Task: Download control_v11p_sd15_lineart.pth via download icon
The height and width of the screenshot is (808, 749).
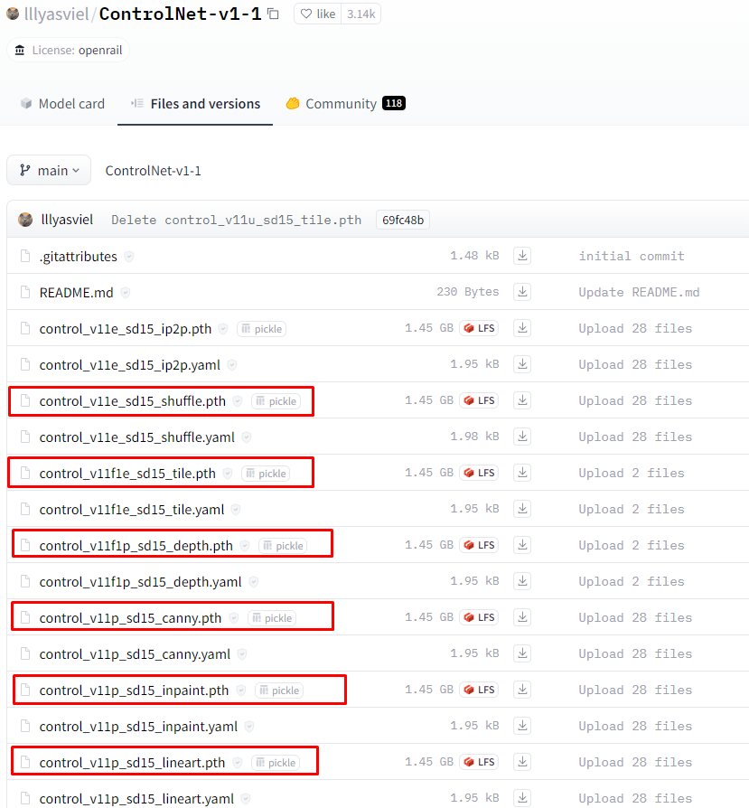Action: tap(522, 762)
